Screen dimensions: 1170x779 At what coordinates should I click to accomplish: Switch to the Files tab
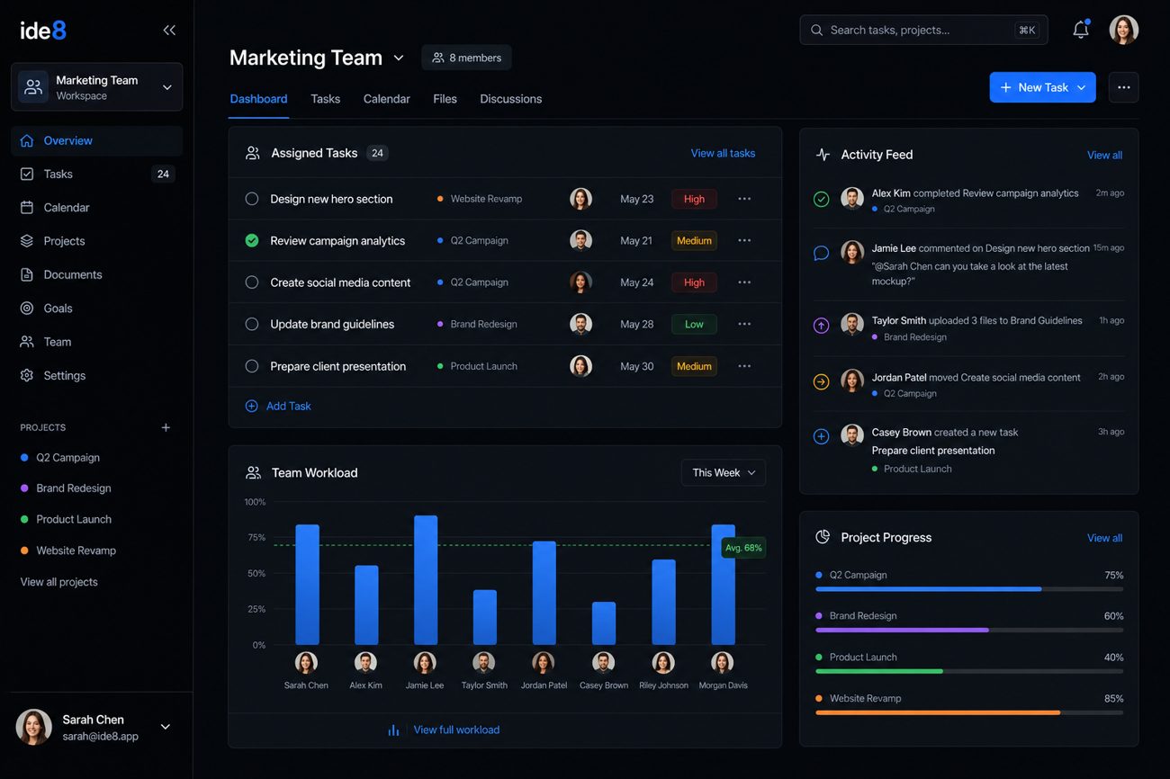tap(445, 99)
